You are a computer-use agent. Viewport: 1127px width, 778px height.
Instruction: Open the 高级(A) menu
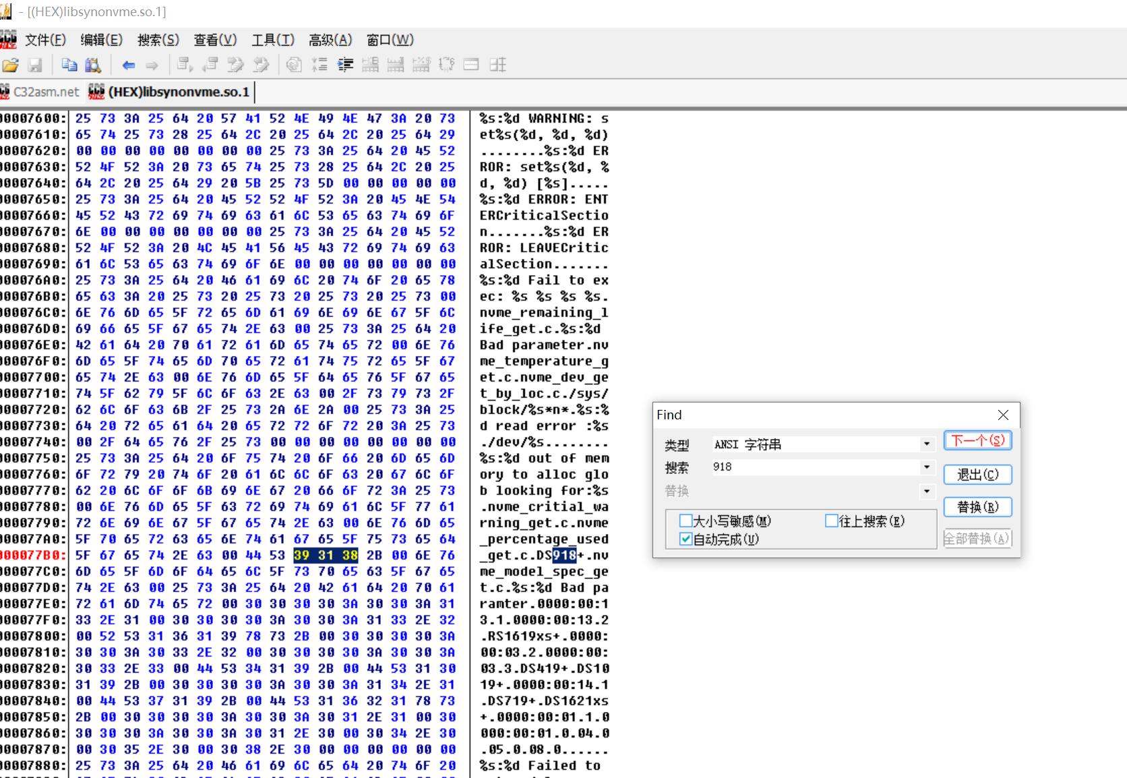(330, 40)
